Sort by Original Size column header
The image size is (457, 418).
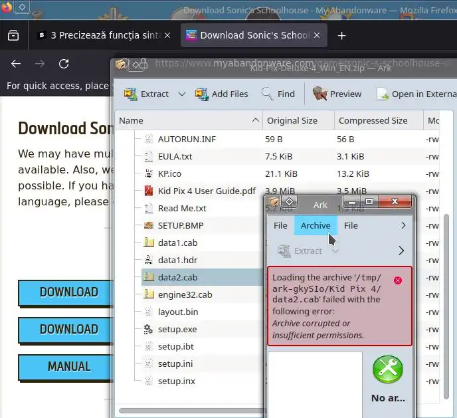coord(298,120)
